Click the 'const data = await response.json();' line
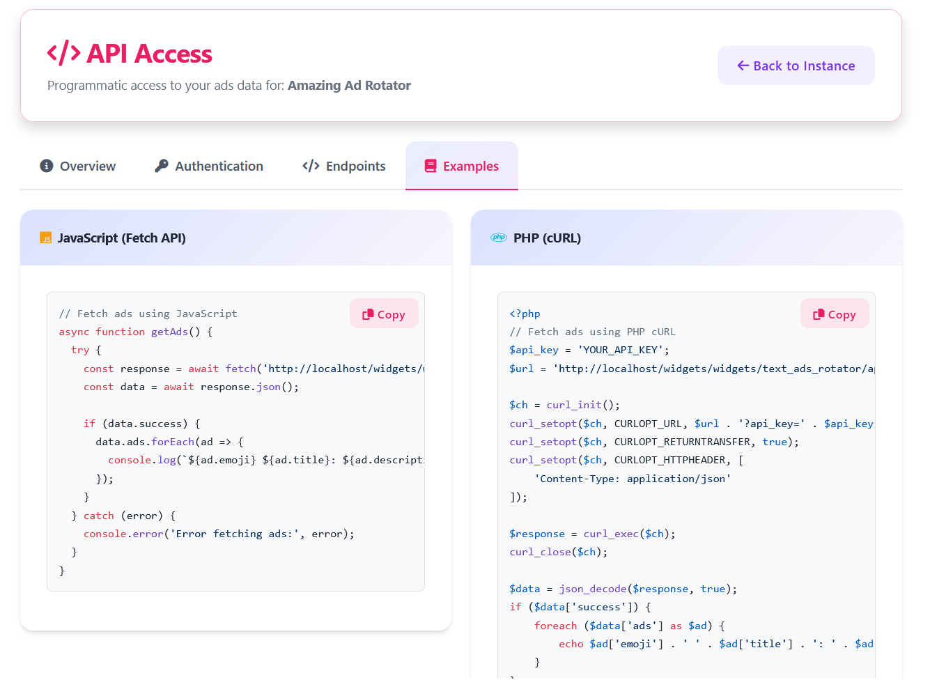The height and width of the screenshot is (680, 930). [x=191, y=387]
